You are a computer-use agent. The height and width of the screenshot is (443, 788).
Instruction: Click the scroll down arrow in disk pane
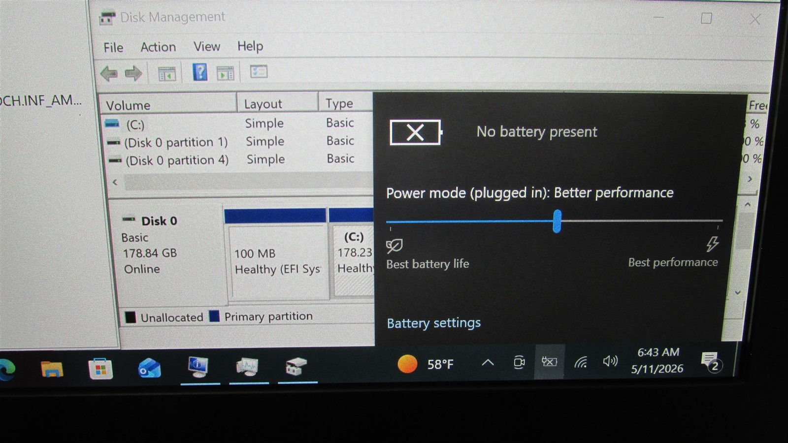pos(738,292)
